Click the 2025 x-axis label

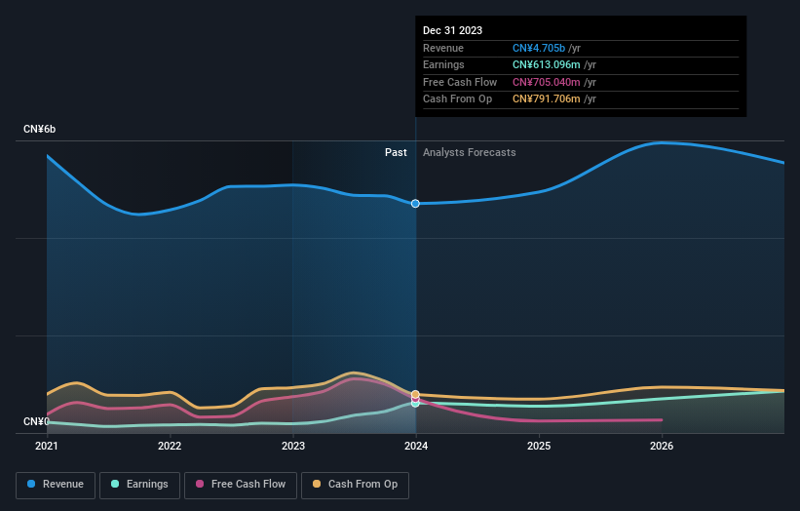point(539,447)
